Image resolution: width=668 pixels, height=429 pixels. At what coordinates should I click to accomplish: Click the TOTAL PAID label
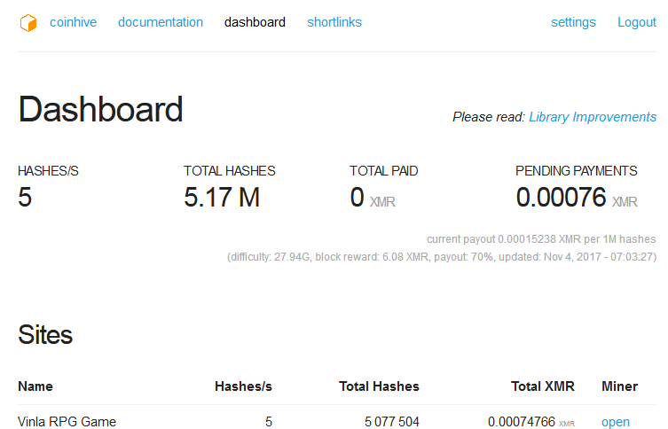point(384,171)
